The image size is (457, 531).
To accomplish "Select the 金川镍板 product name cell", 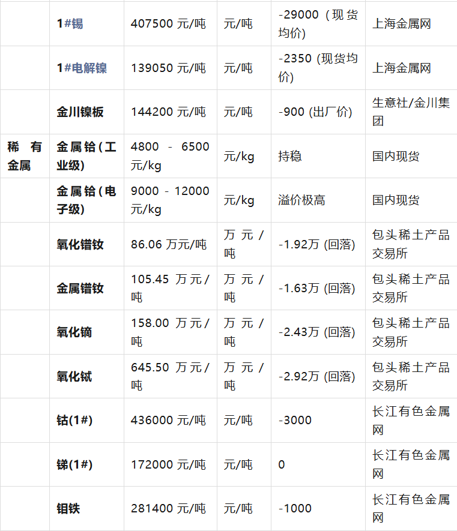I will (80, 112).
